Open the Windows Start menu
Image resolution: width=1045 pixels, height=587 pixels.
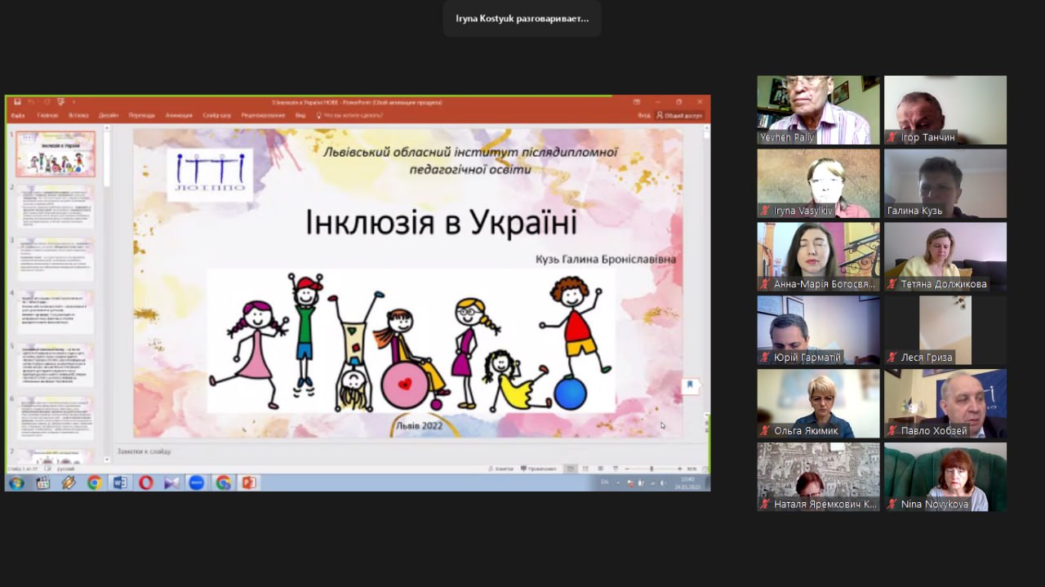(x=16, y=482)
